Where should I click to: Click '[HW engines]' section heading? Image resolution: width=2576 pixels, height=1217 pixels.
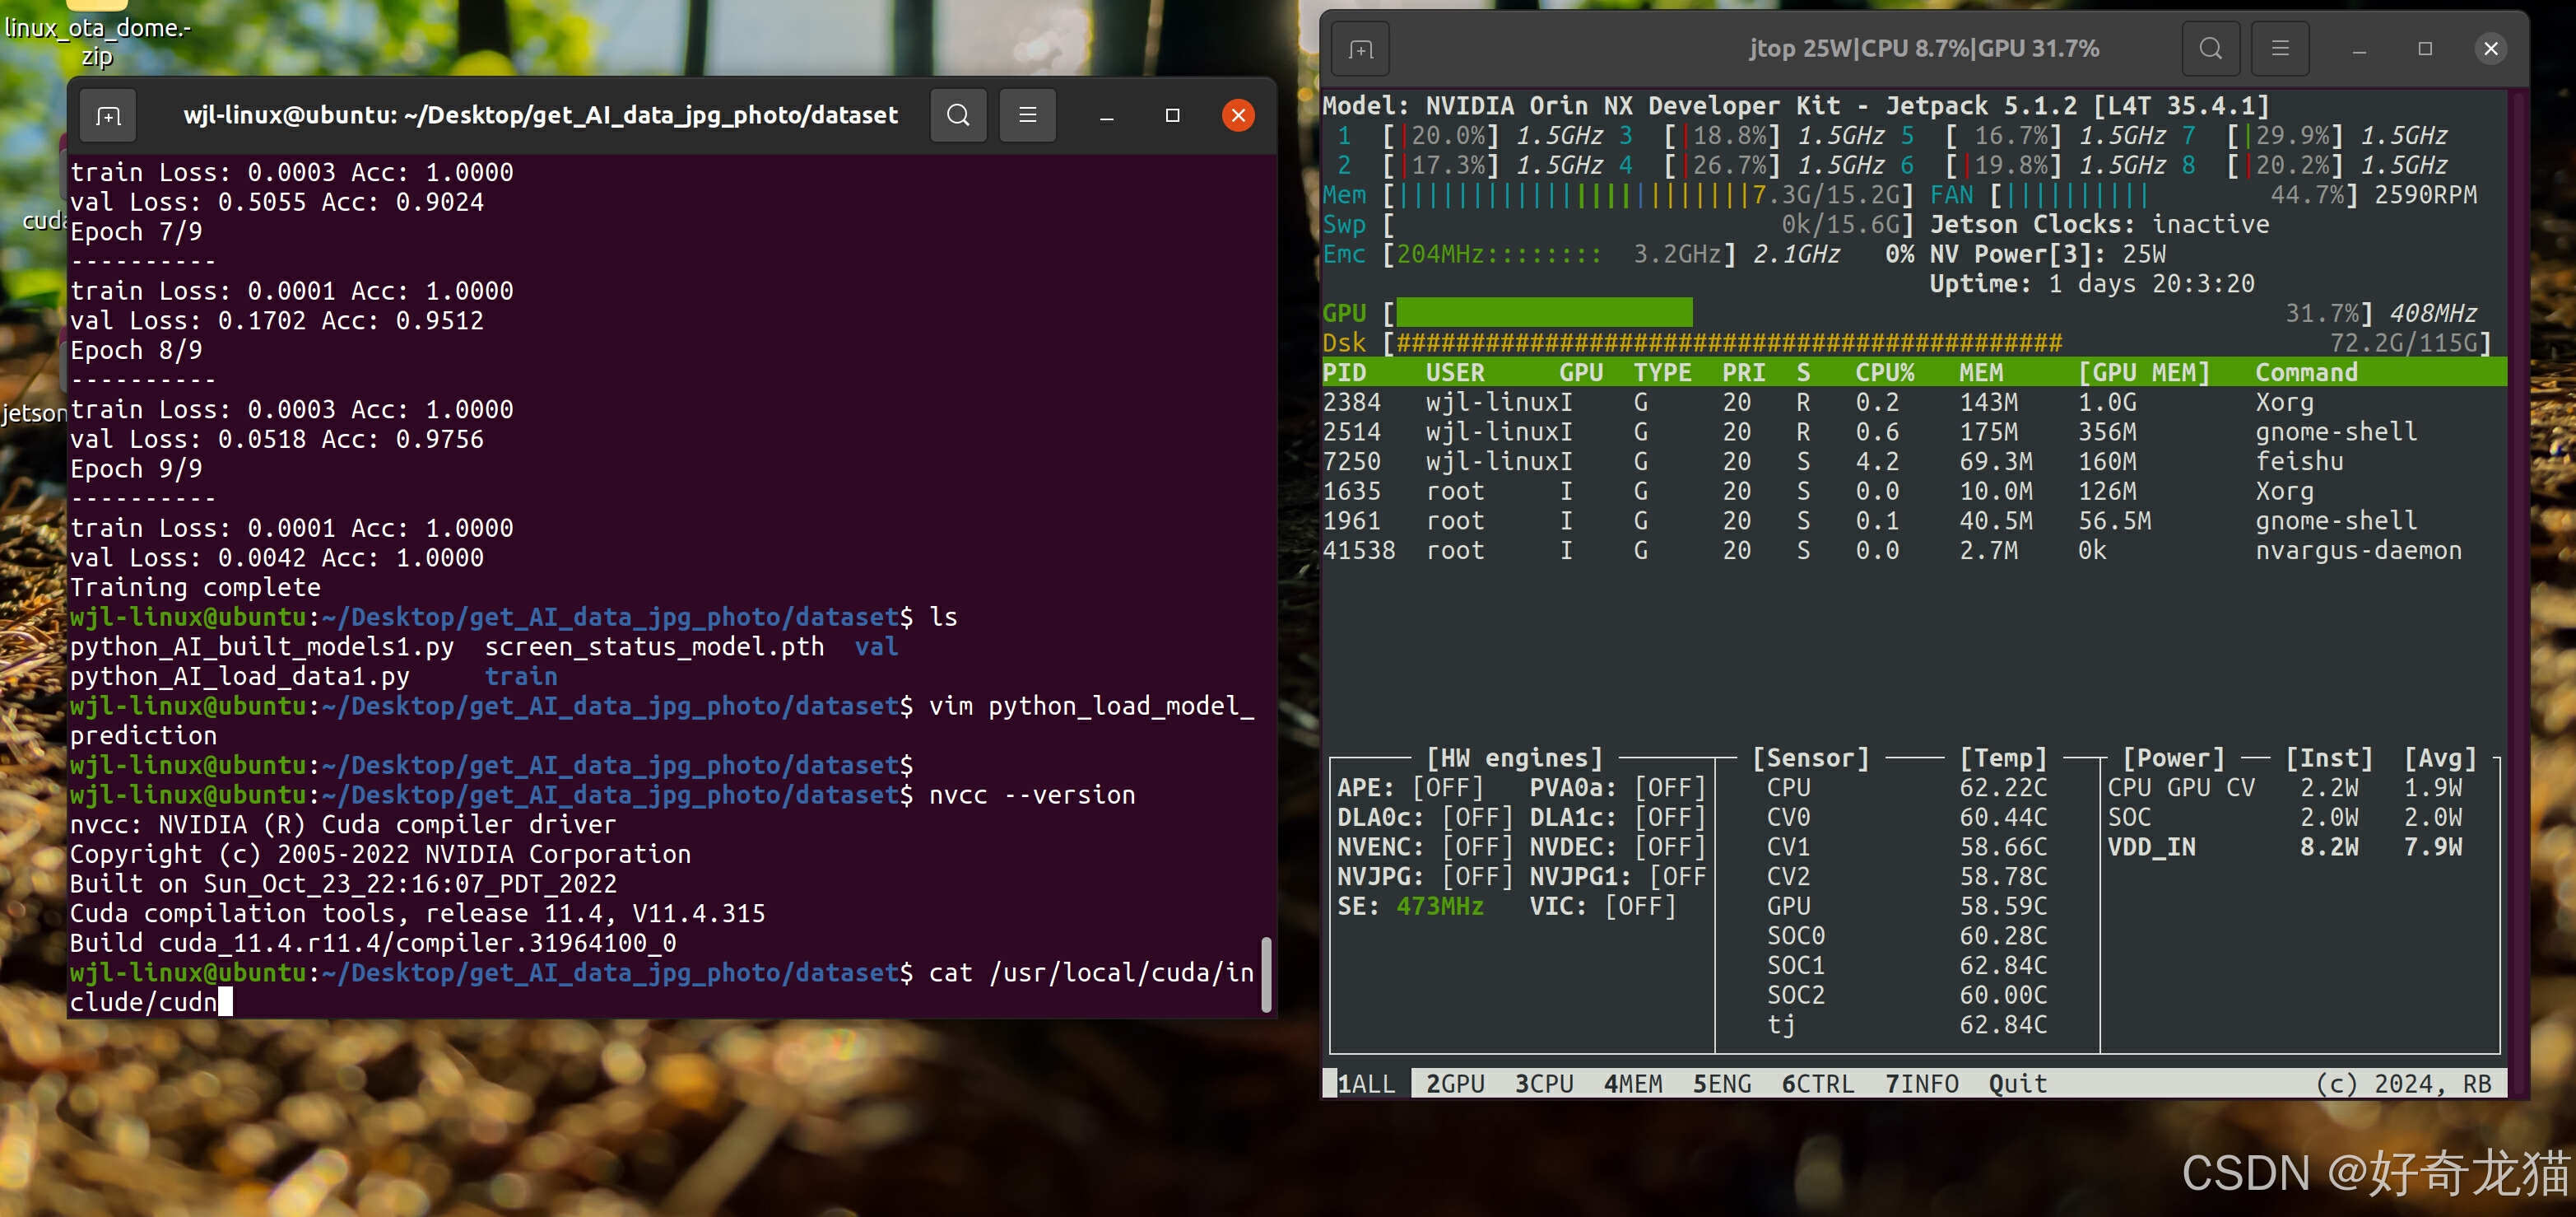point(1514,758)
